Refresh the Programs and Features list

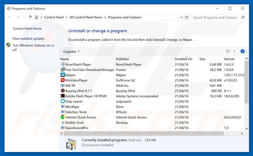click(x=187, y=17)
